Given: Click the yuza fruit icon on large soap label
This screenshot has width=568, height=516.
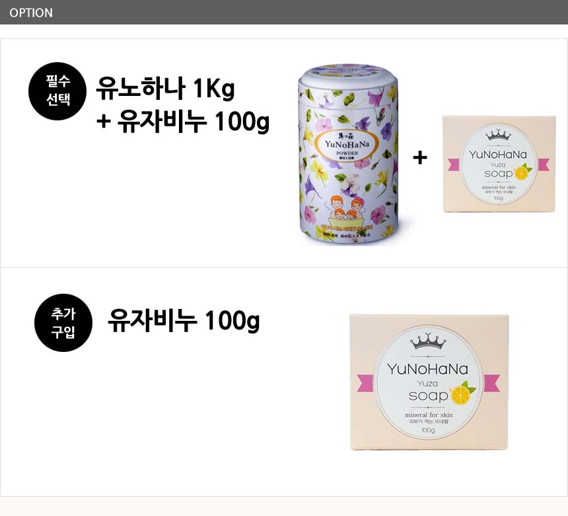Looking at the screenshot, I should click(x=462, y=394).
